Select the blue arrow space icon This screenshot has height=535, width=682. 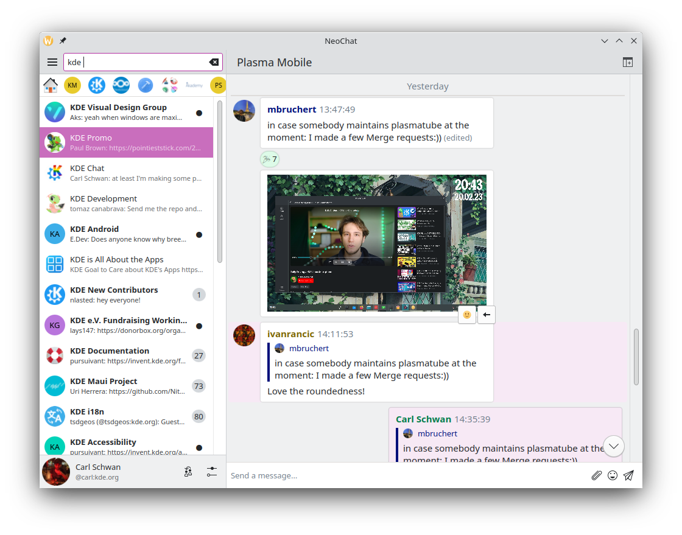pos(146,85)
